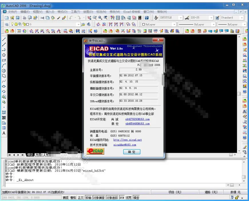
Task: Open the http://www.eicad.net link
Action: [128, 140]
